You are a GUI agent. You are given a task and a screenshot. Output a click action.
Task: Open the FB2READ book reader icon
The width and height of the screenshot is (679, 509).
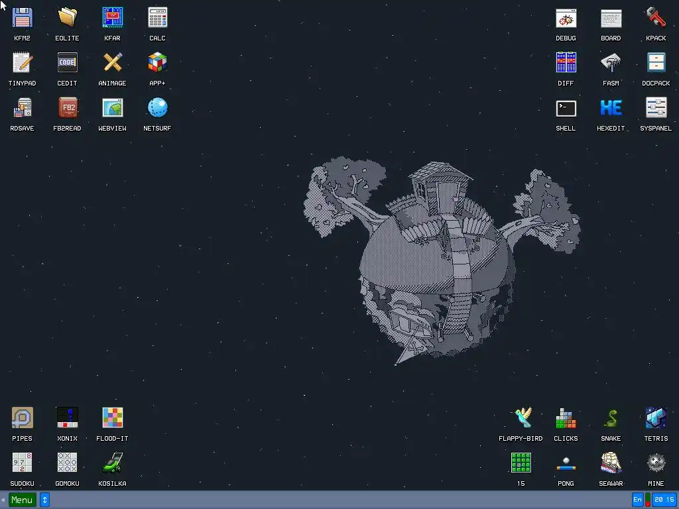[67, 108]
